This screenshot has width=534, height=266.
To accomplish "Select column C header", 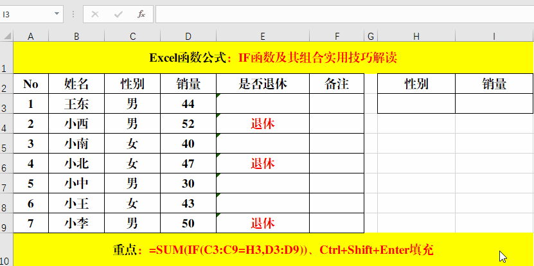I will pyautogui.click(x=132, y=36).
